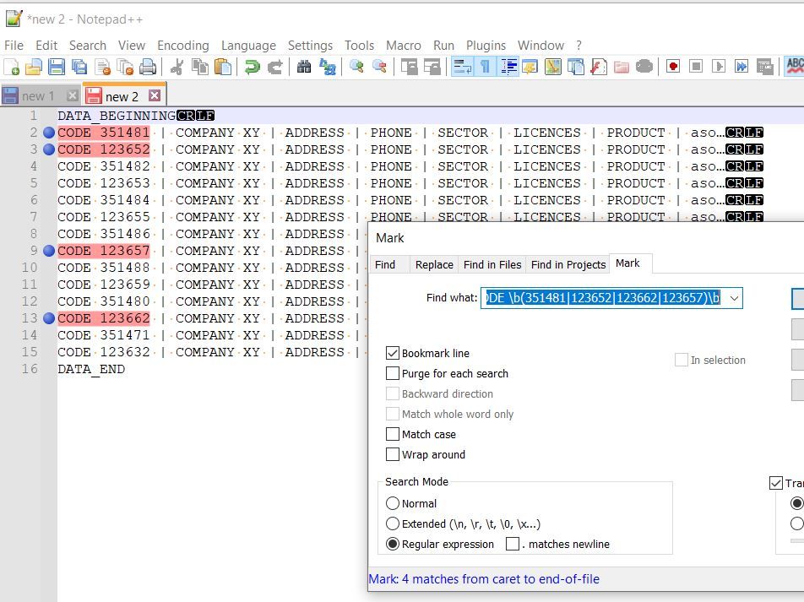The height and width of the screenshot is (602, 804).
Task: Click bookmark marker on line 9
Action: tap(49, 251)
